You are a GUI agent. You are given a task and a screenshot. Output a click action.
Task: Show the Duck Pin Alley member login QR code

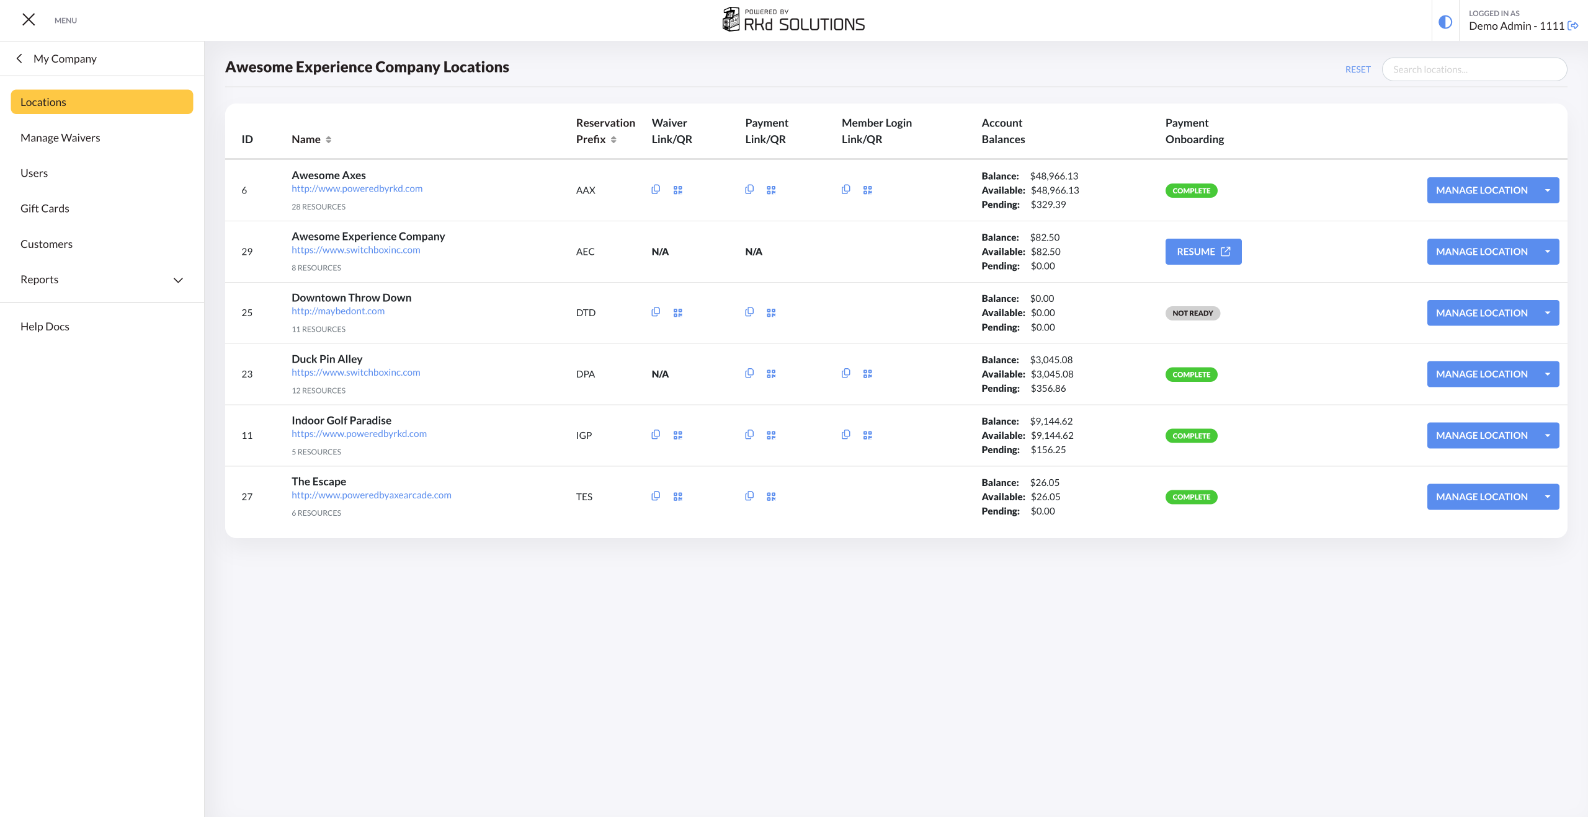coord(867,374)
